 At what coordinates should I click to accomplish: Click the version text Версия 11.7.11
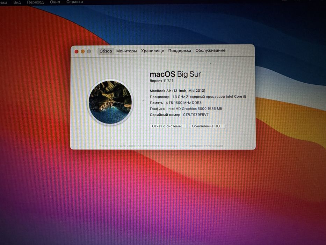pos(161,80)
